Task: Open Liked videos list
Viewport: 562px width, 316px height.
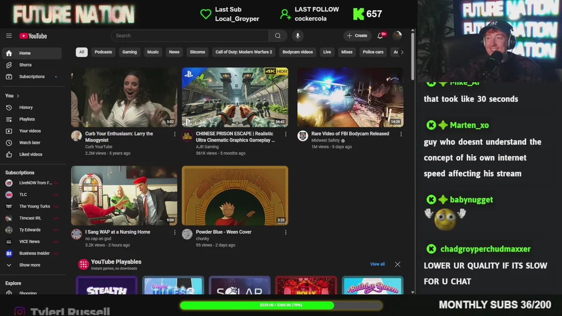Action: pos(31,154)
